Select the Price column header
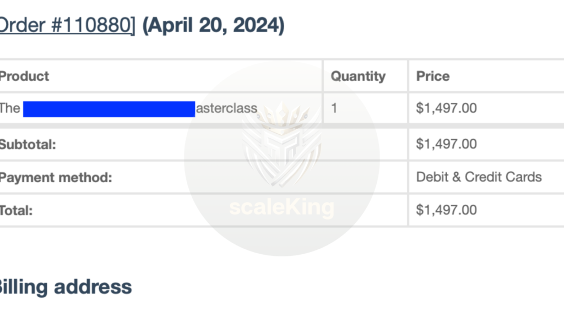 [433, 76]
